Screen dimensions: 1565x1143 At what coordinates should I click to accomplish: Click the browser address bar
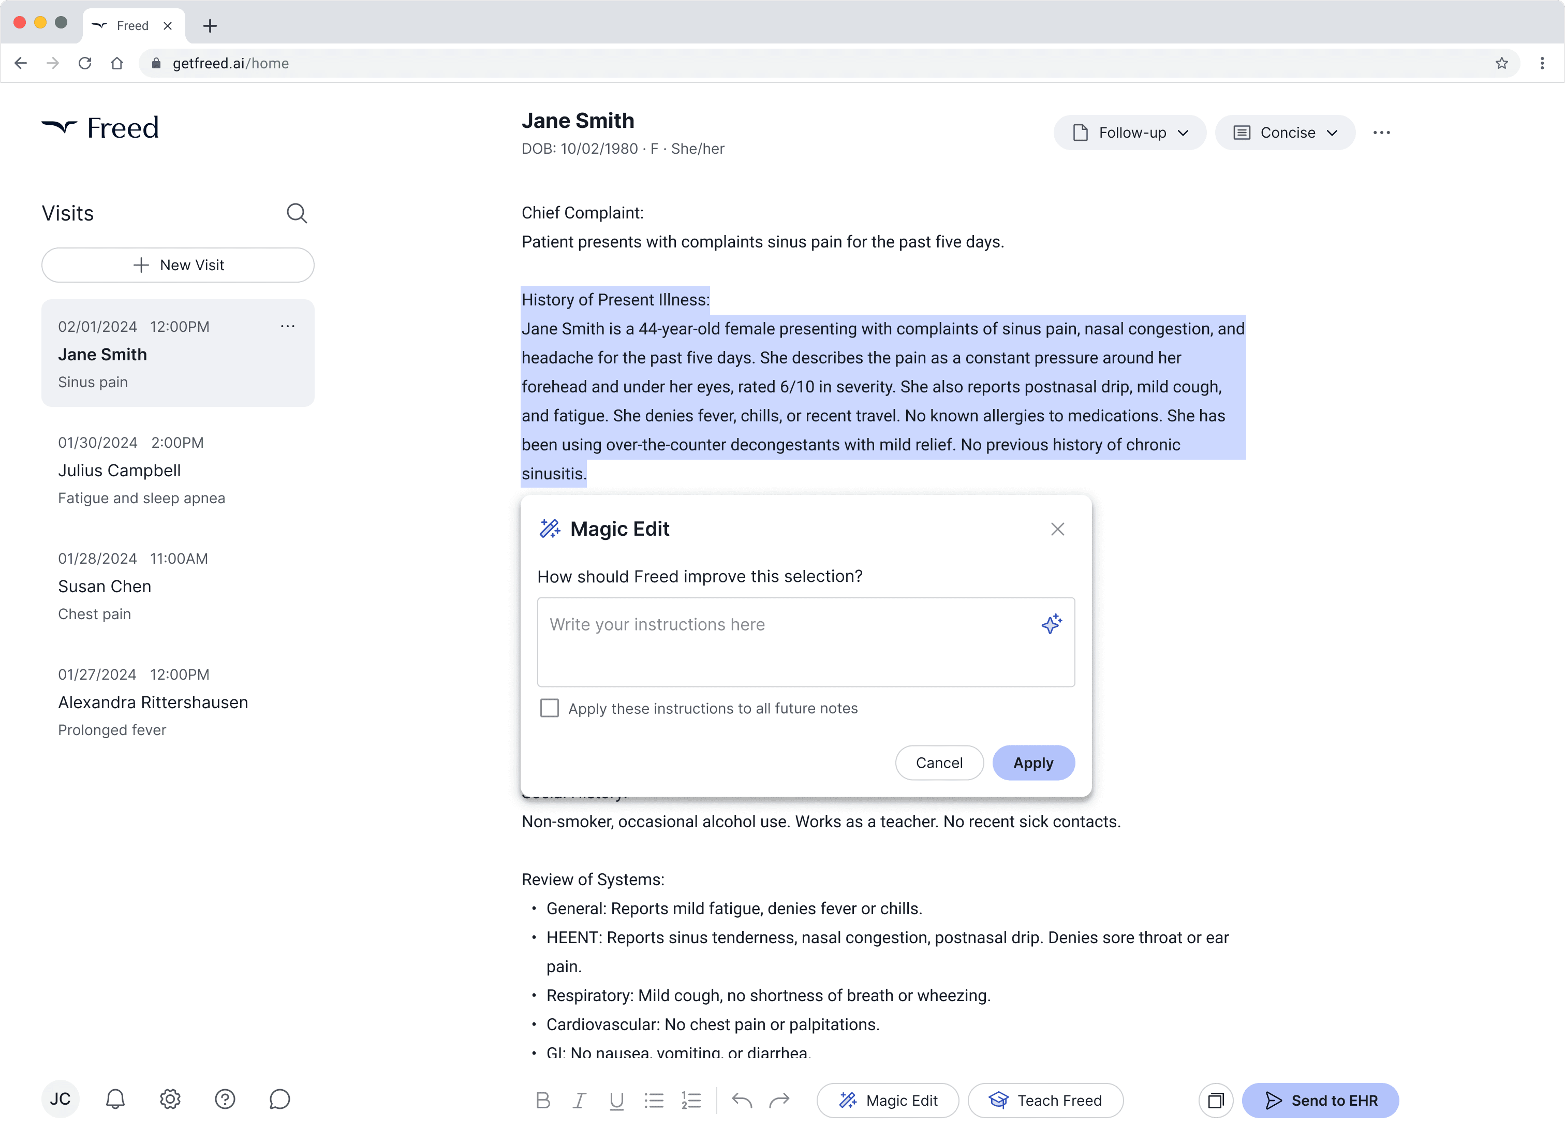tap(829, 63)
